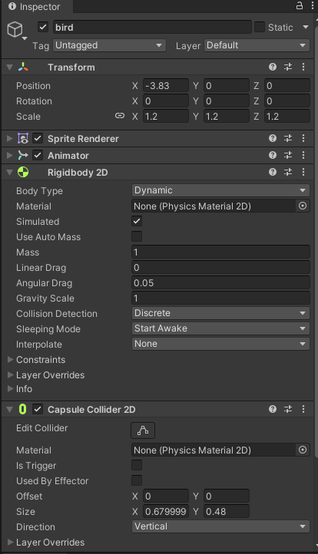Image resolution: width=318 pixels, height=554 pixels.
Task: Click the Inspector lock icon
Action: coord(300,5)
